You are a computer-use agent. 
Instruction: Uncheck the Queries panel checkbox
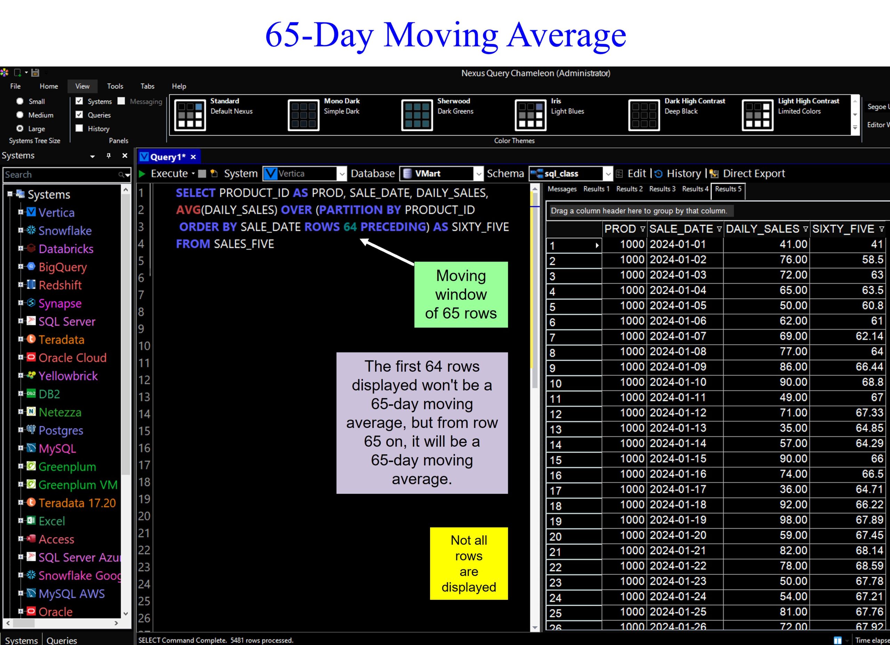click(x=79, y=115)
